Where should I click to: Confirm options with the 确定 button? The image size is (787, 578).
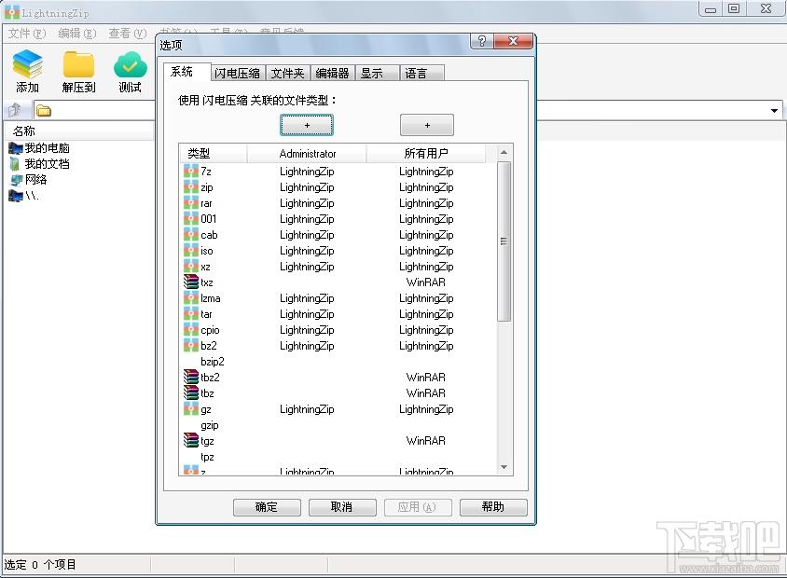(x=267, y=507)
